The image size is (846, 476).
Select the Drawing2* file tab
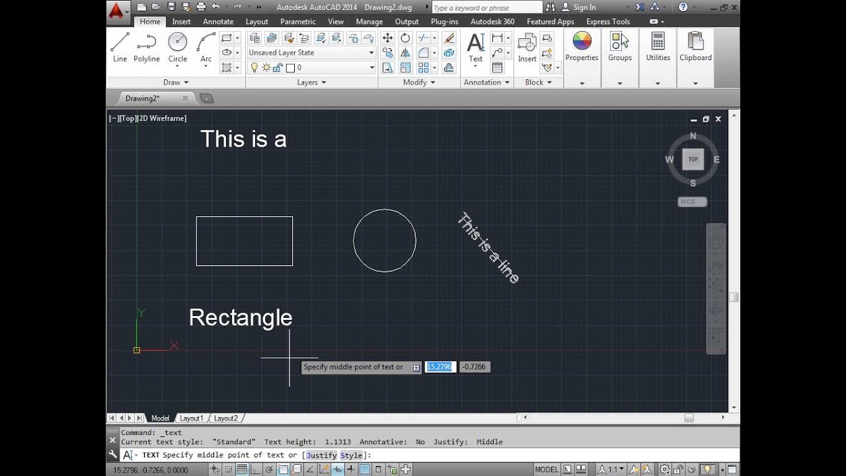pyautogui.click(x=142, y=99)
